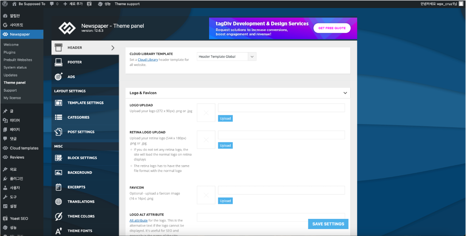Click the Theme Colors icon
Image resolution: width=466 pixels, height=236 pixels.
[x=58, y=216]
